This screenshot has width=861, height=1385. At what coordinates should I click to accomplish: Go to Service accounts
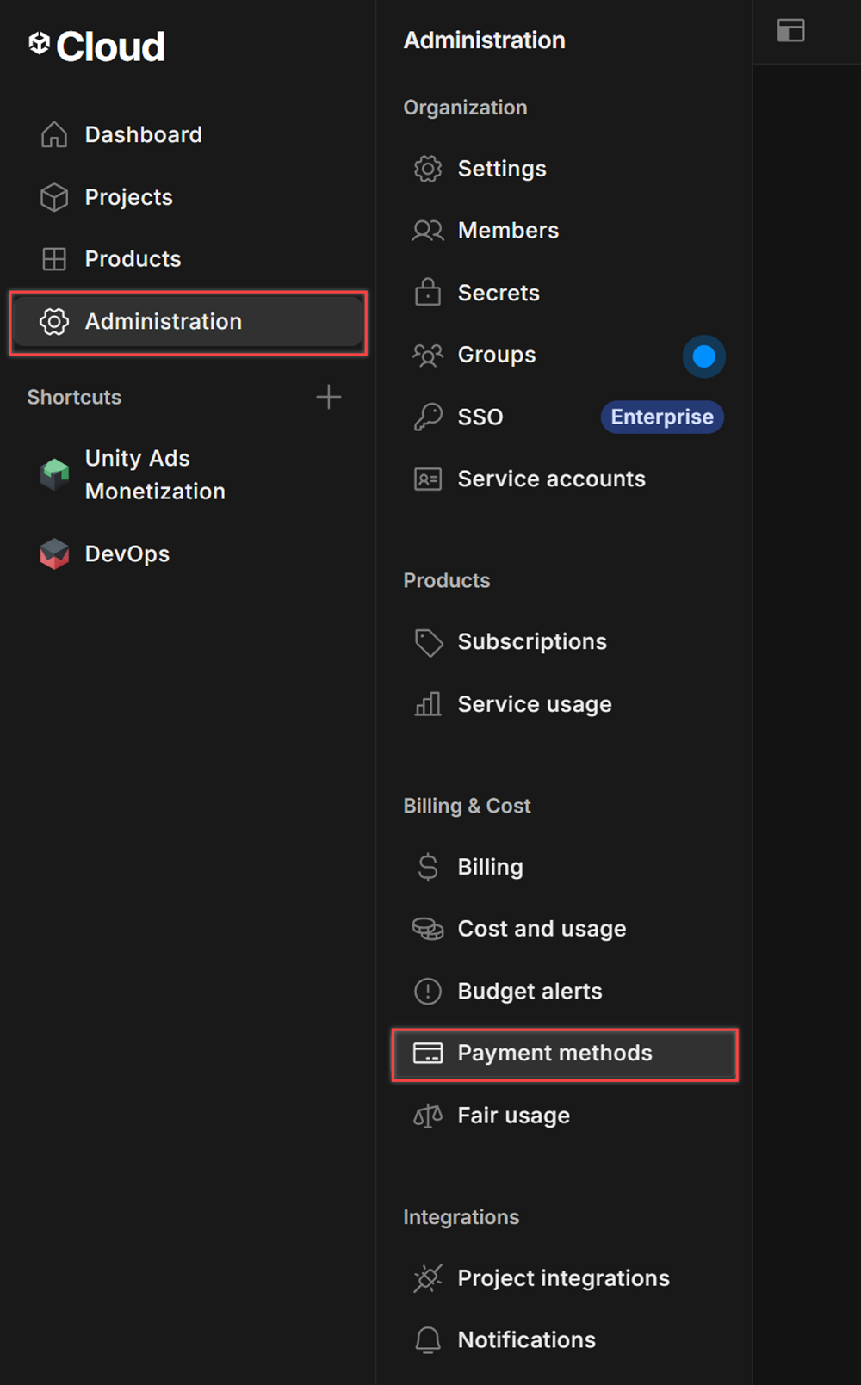(x=565, y=479)
